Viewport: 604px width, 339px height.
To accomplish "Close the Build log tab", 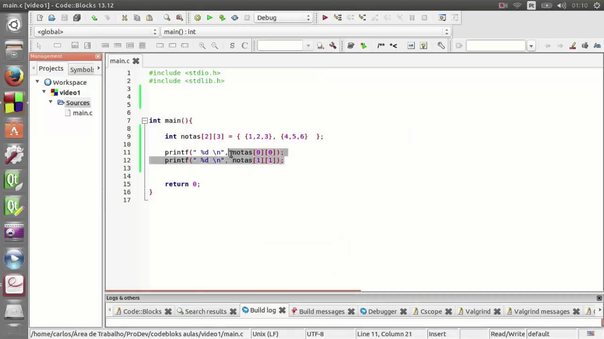I will coord(282,310).
